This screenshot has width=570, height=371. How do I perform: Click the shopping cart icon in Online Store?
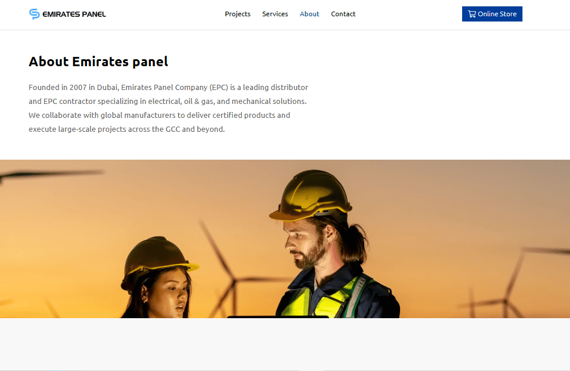coord(472,14)
